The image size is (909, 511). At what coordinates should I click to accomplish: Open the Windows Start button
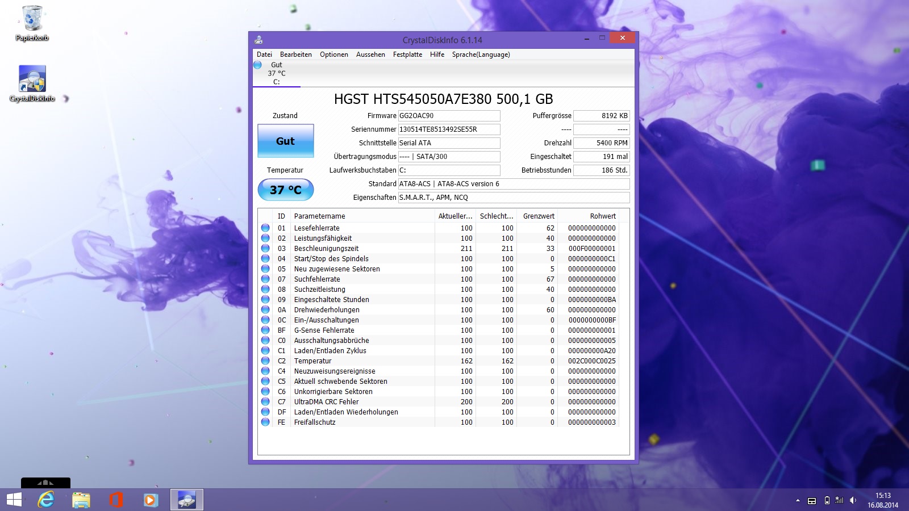(x=14, y=500)
